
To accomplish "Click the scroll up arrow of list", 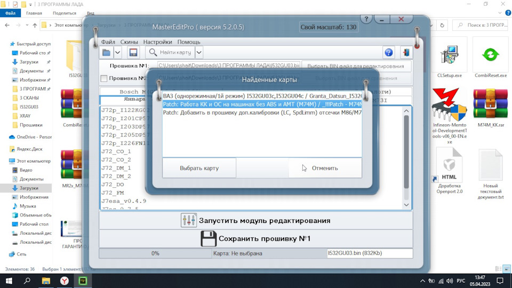I will click(406, 111).
